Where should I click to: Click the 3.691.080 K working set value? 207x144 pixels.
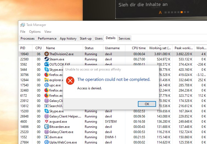coord(162,54)
